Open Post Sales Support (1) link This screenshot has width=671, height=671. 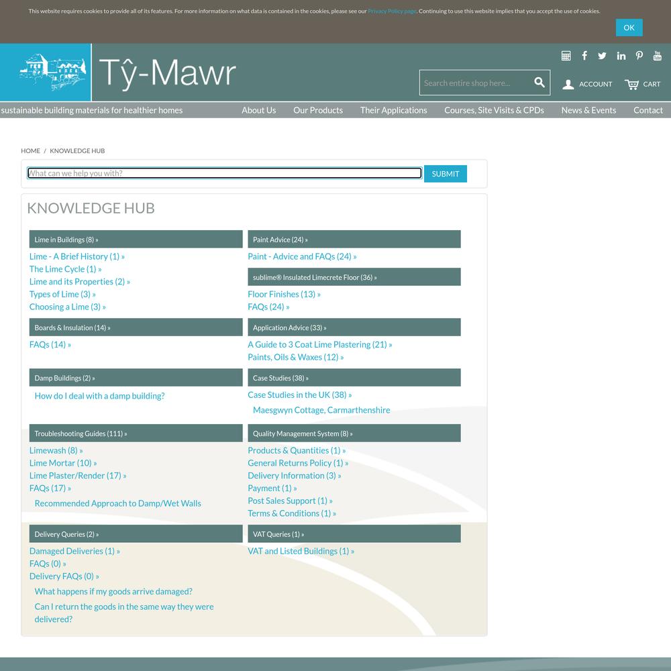(x=290, y=501)
